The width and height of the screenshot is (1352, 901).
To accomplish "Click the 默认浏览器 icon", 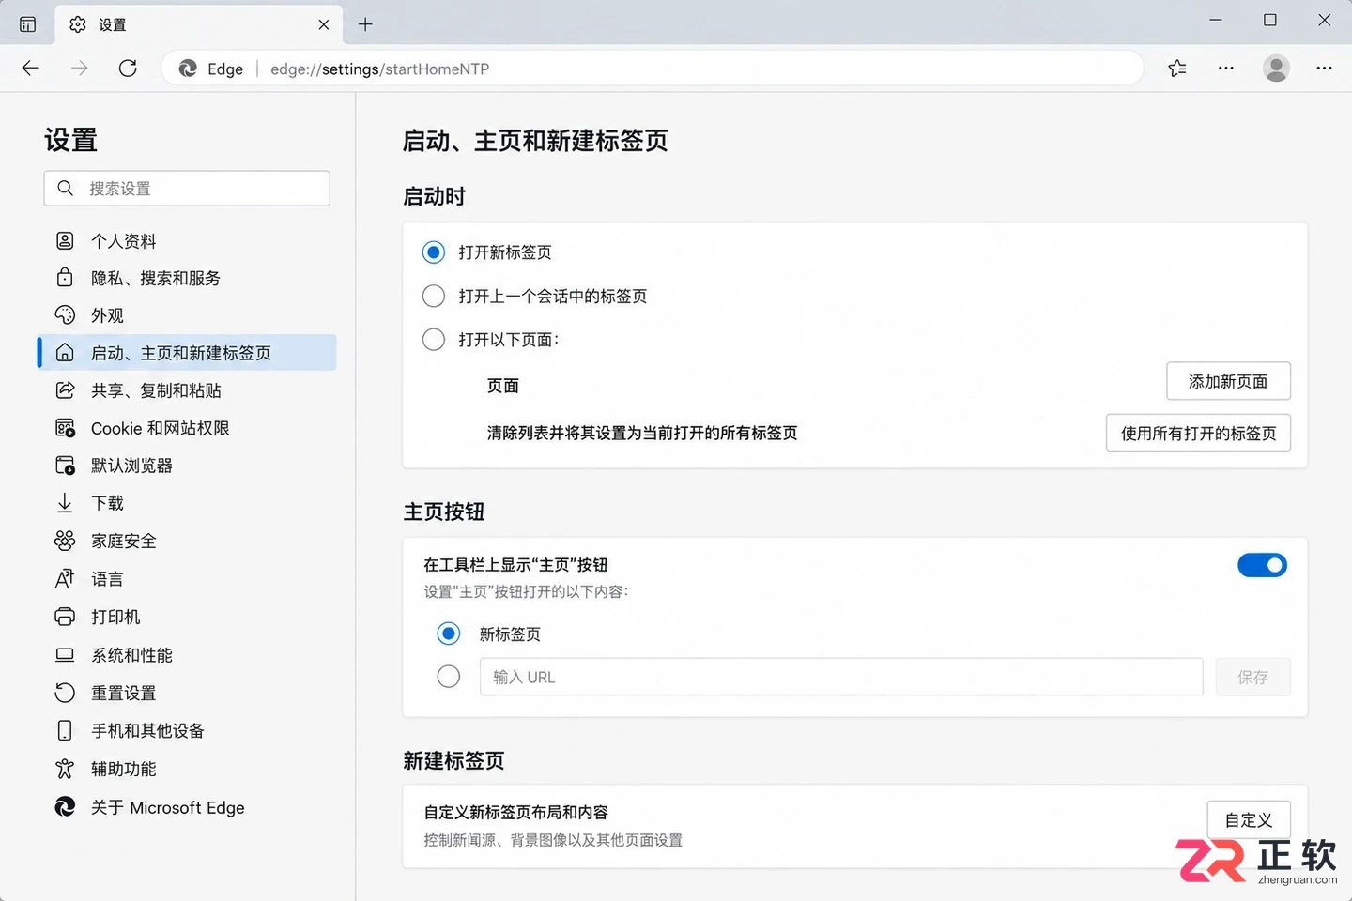I will pos(65,466).
